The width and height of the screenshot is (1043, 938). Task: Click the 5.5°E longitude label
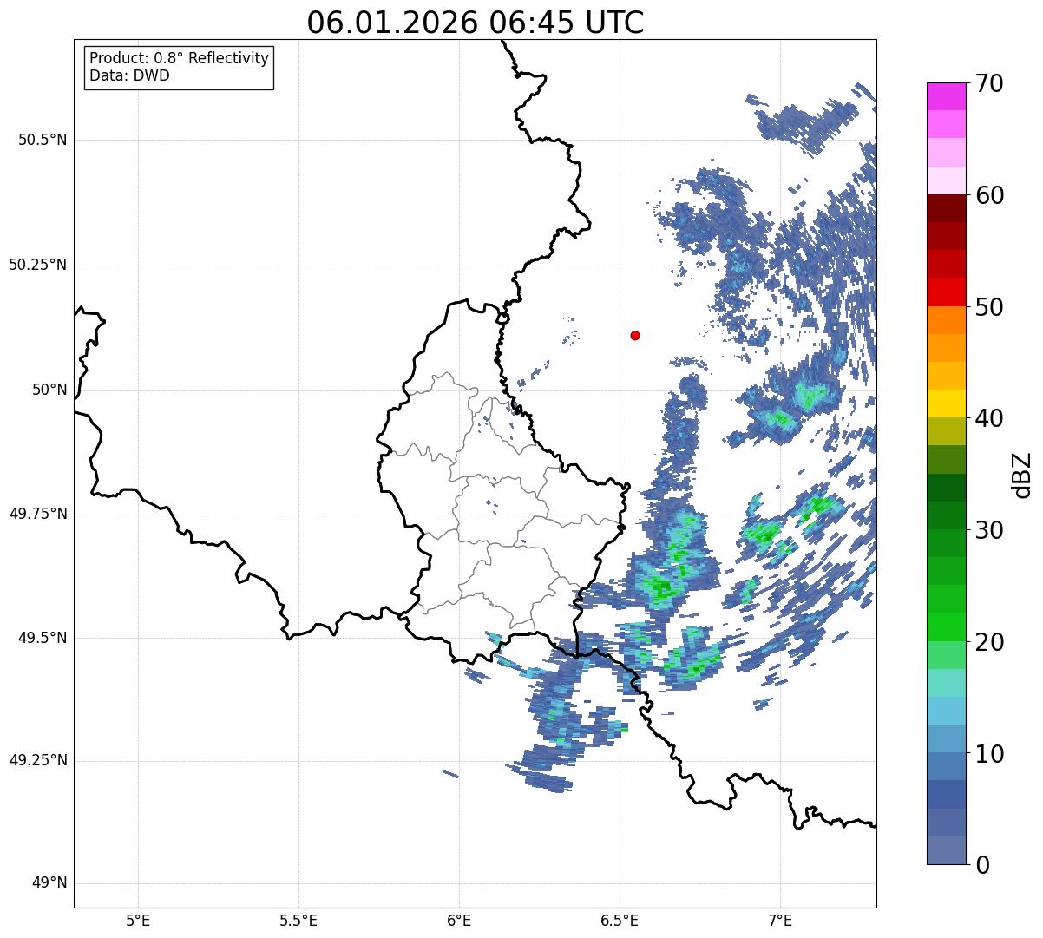298,921
